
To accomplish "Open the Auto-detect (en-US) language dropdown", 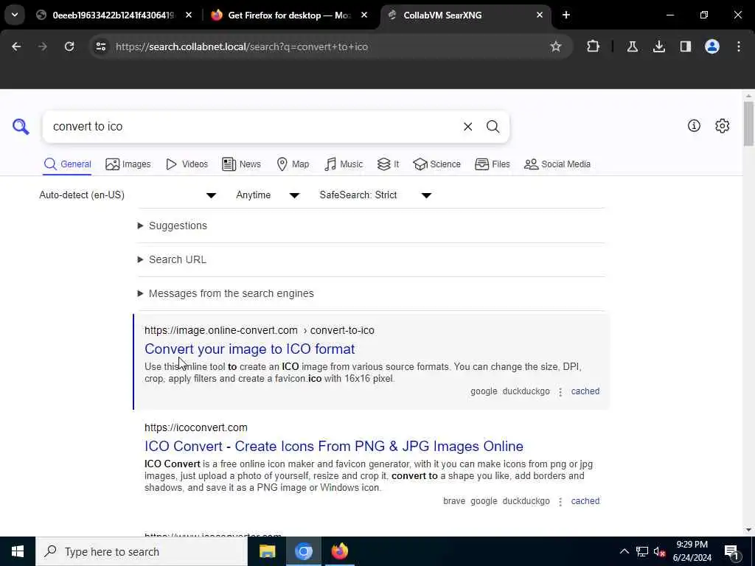I will pyautogui.click(x=128, y=195).
